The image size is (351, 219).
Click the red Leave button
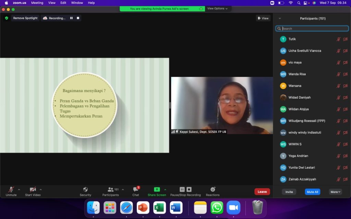[262, 192]
